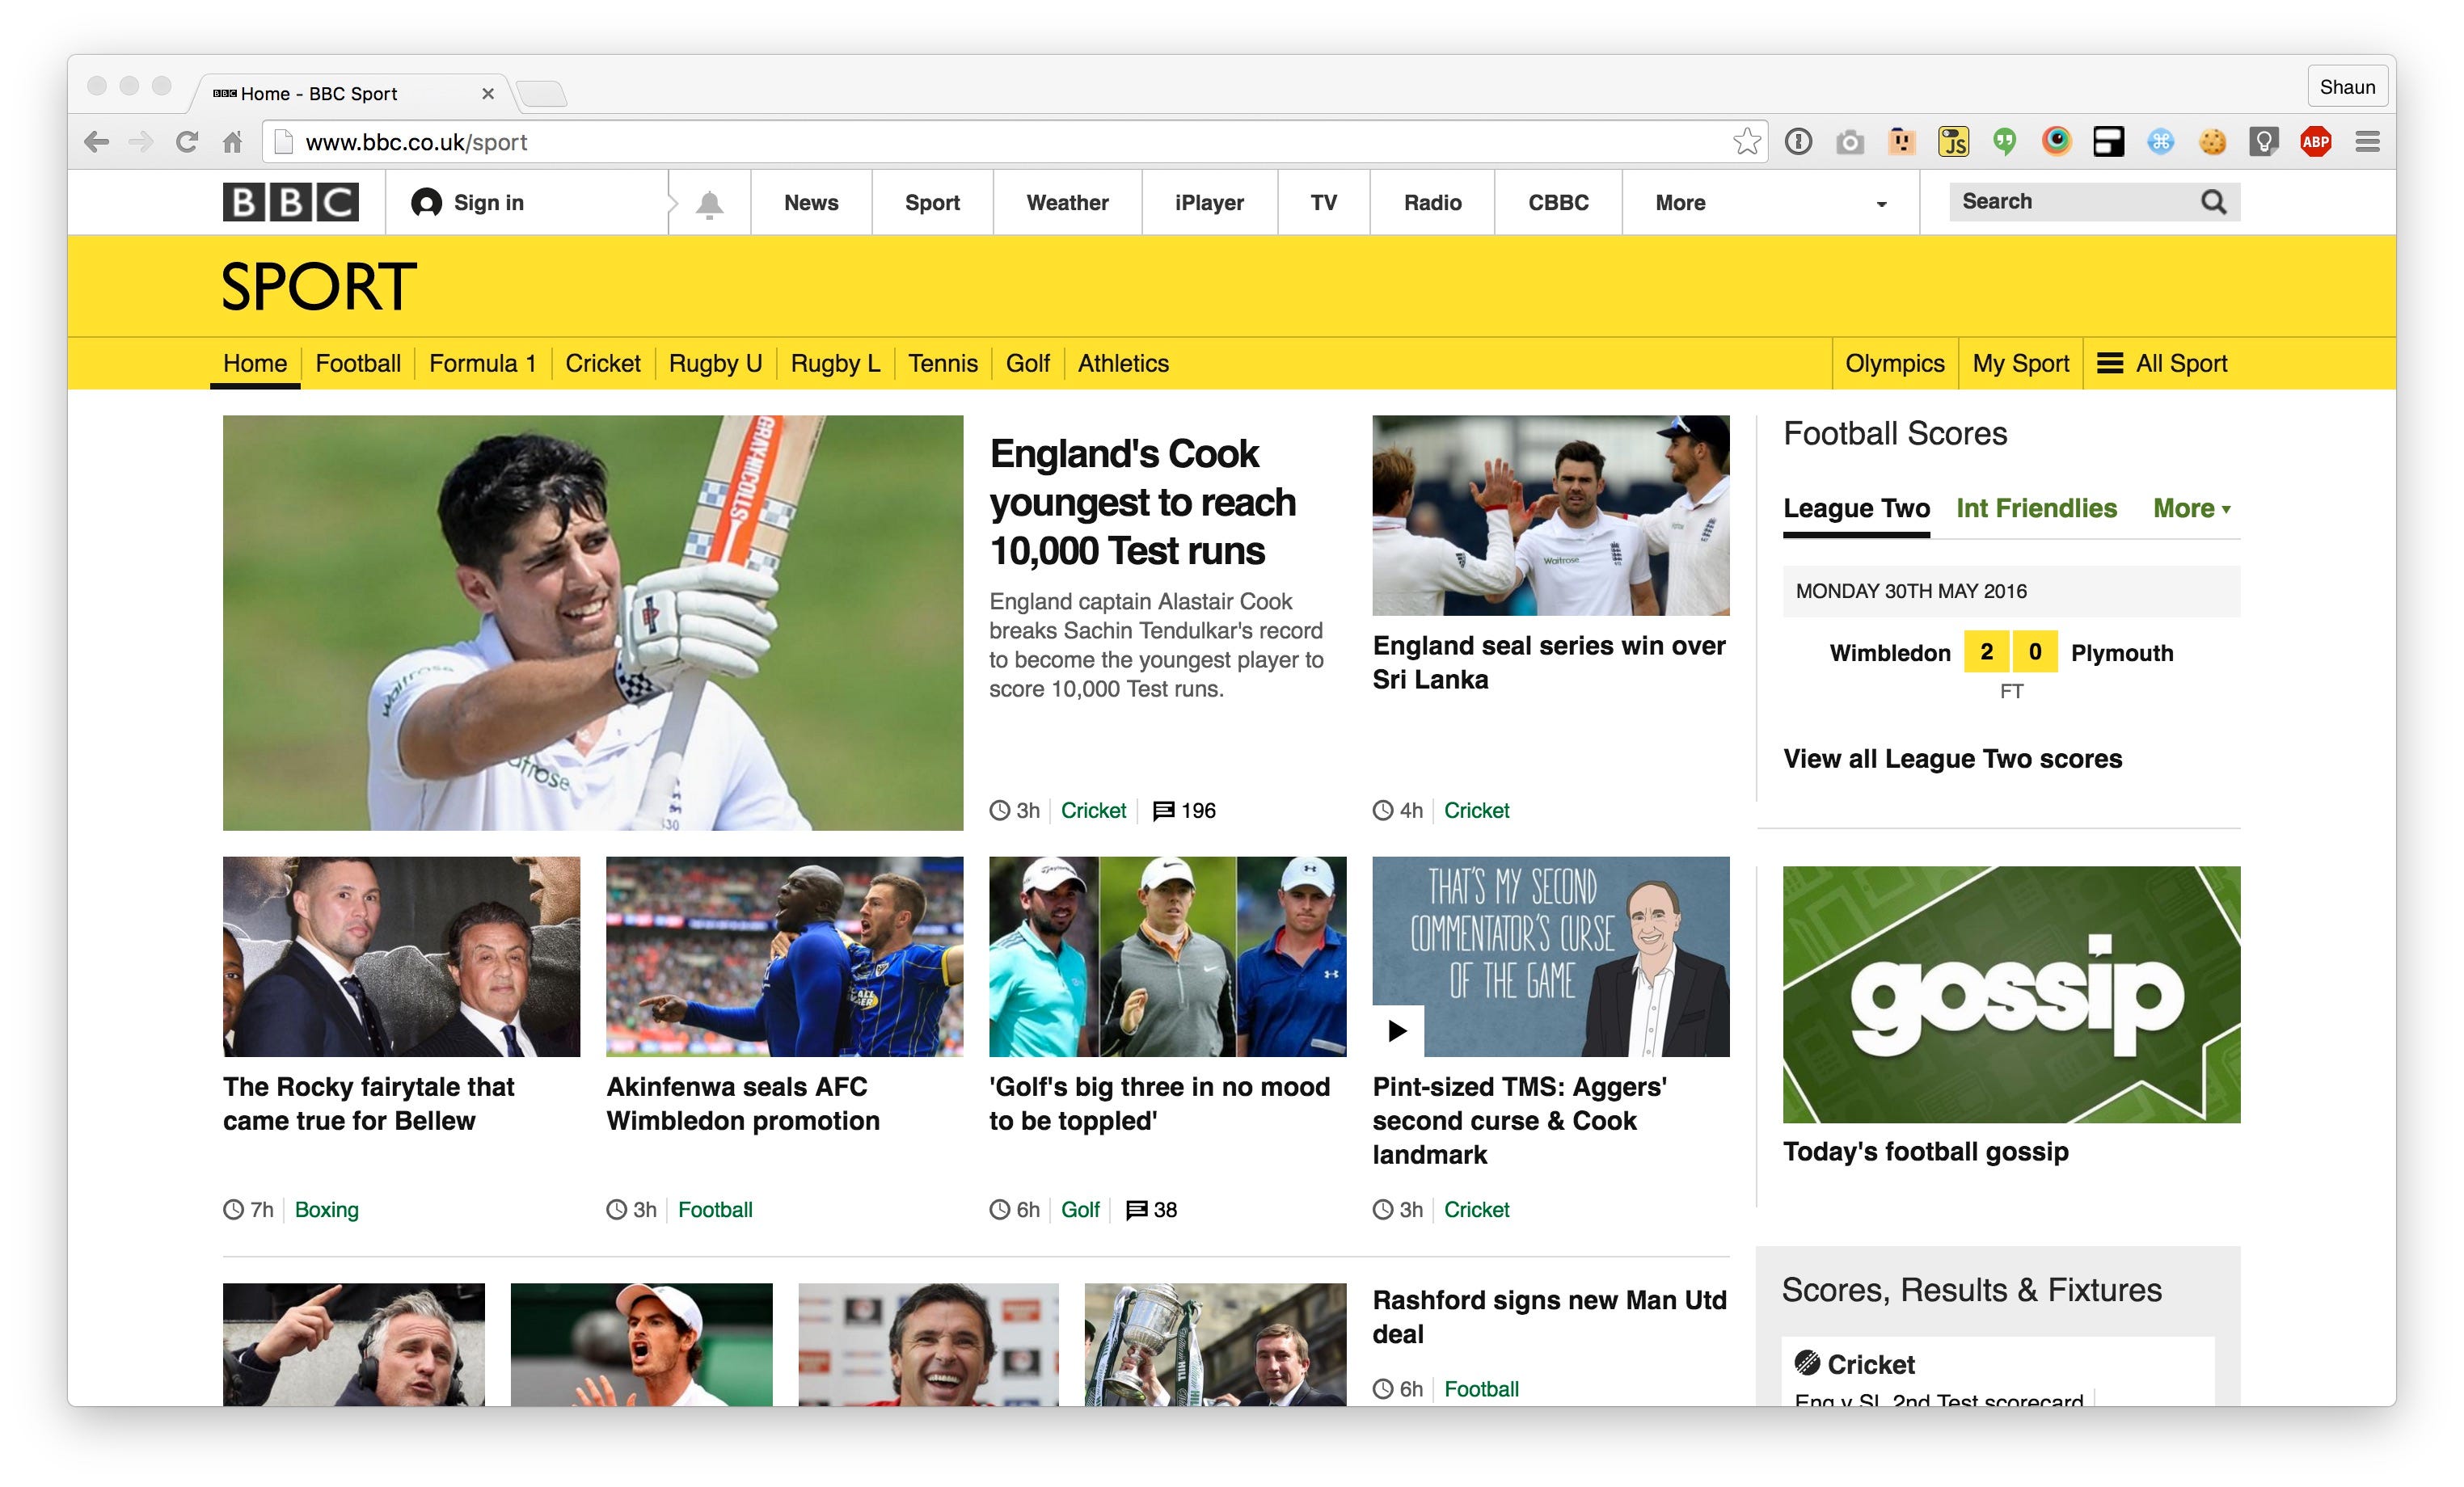
Task: Click the browser back arrow
Action: click(x=96, y=142)
